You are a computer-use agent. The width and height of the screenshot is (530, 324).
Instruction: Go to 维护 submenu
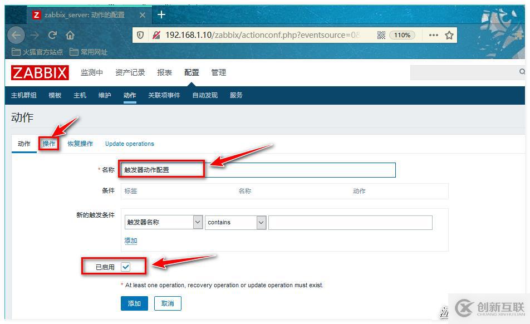pyautogui.click(x=105, y=95)
